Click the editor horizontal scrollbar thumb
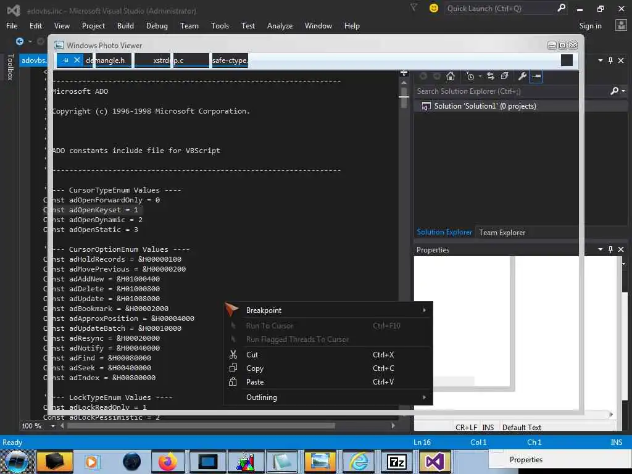632x474 pixels. [201, 426]
